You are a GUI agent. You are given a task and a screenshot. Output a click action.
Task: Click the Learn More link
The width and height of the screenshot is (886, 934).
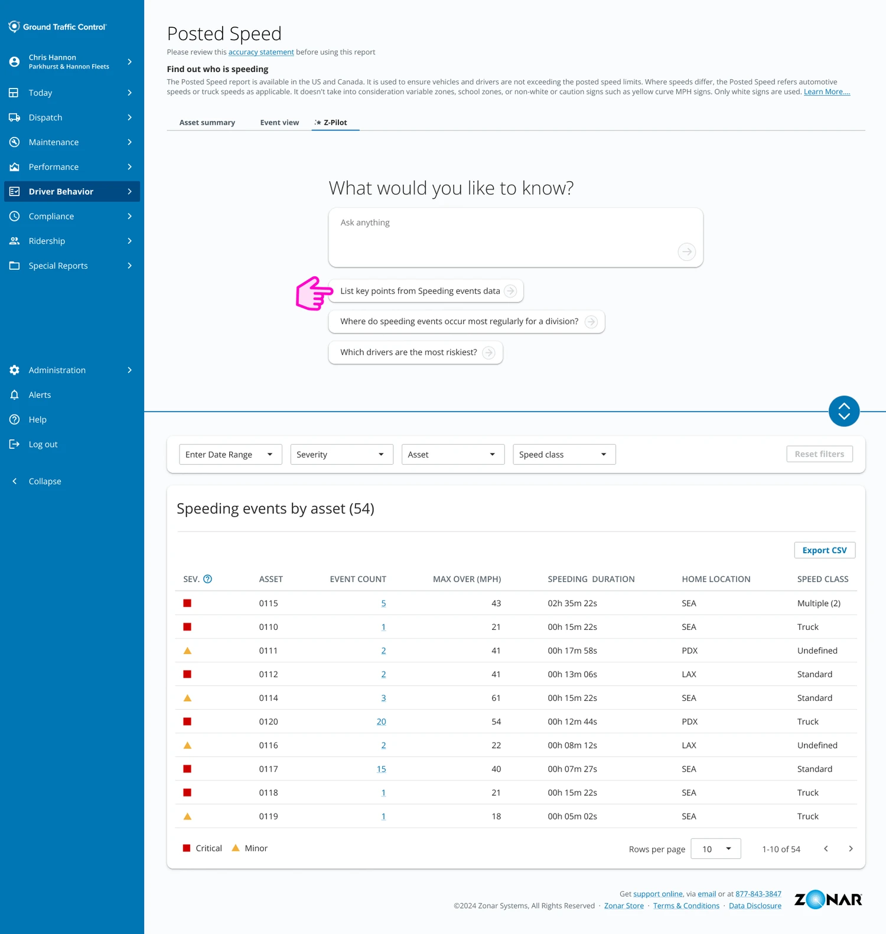tap(827, 92)
